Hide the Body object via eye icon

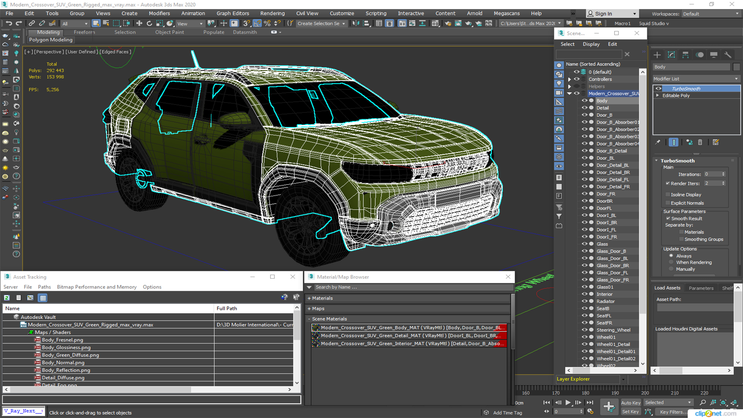click(x=584, y=101)
